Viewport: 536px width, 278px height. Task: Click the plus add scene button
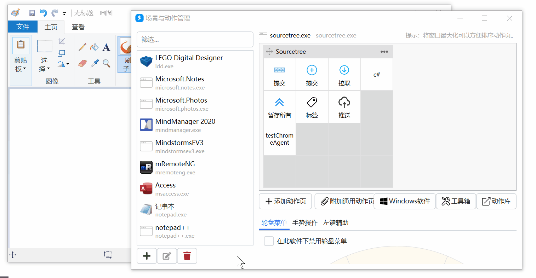[147, 256]
